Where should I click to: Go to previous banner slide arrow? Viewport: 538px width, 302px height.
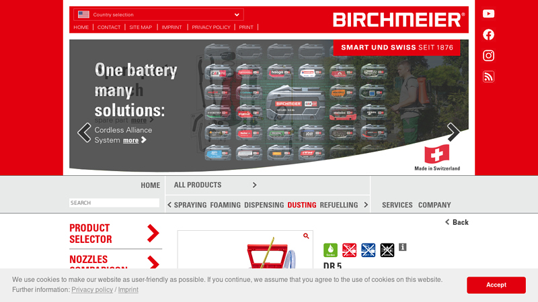coord(84,132)
